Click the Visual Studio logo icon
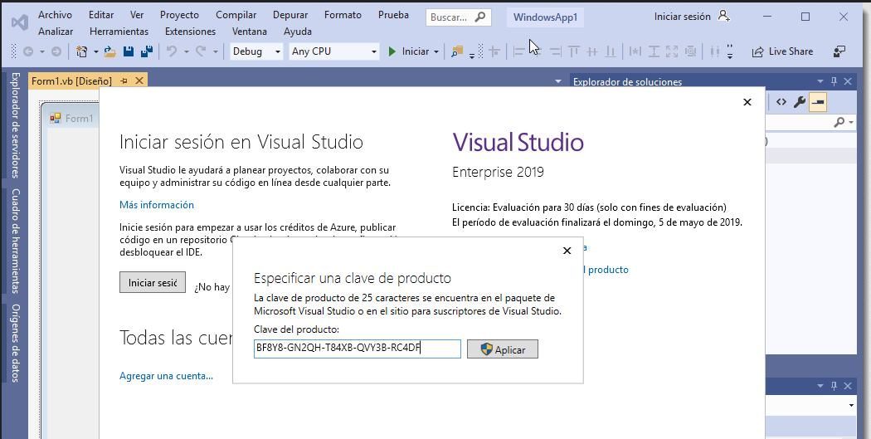 [x=19, y=22]
